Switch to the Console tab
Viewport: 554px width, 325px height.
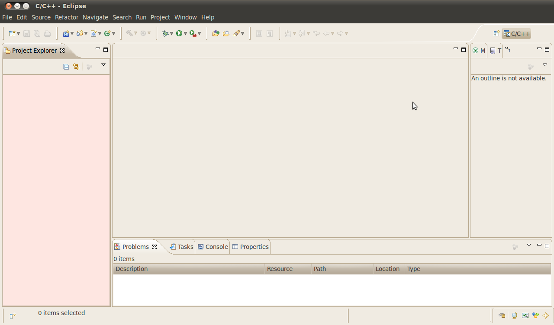pos(213,247)
